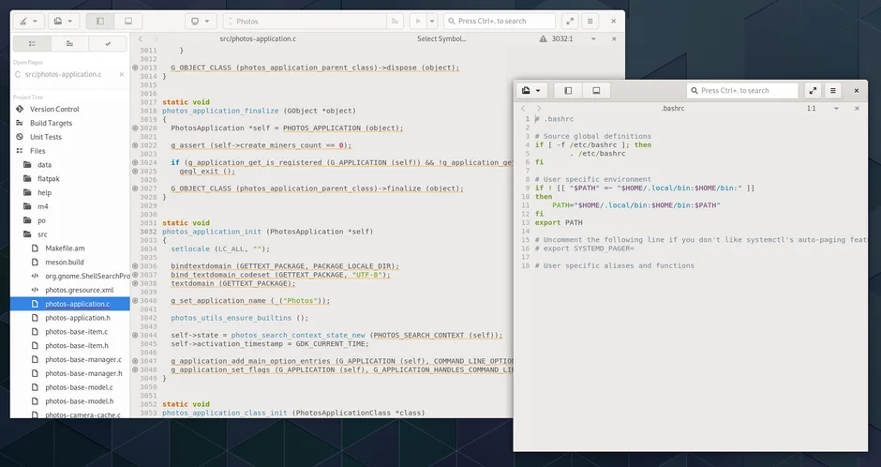
Task: Toggle bottom panel in main Builder window
Action: click(128, 21)
